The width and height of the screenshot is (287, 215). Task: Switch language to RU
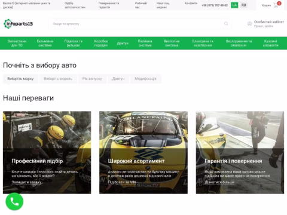[x=243, y=5]
